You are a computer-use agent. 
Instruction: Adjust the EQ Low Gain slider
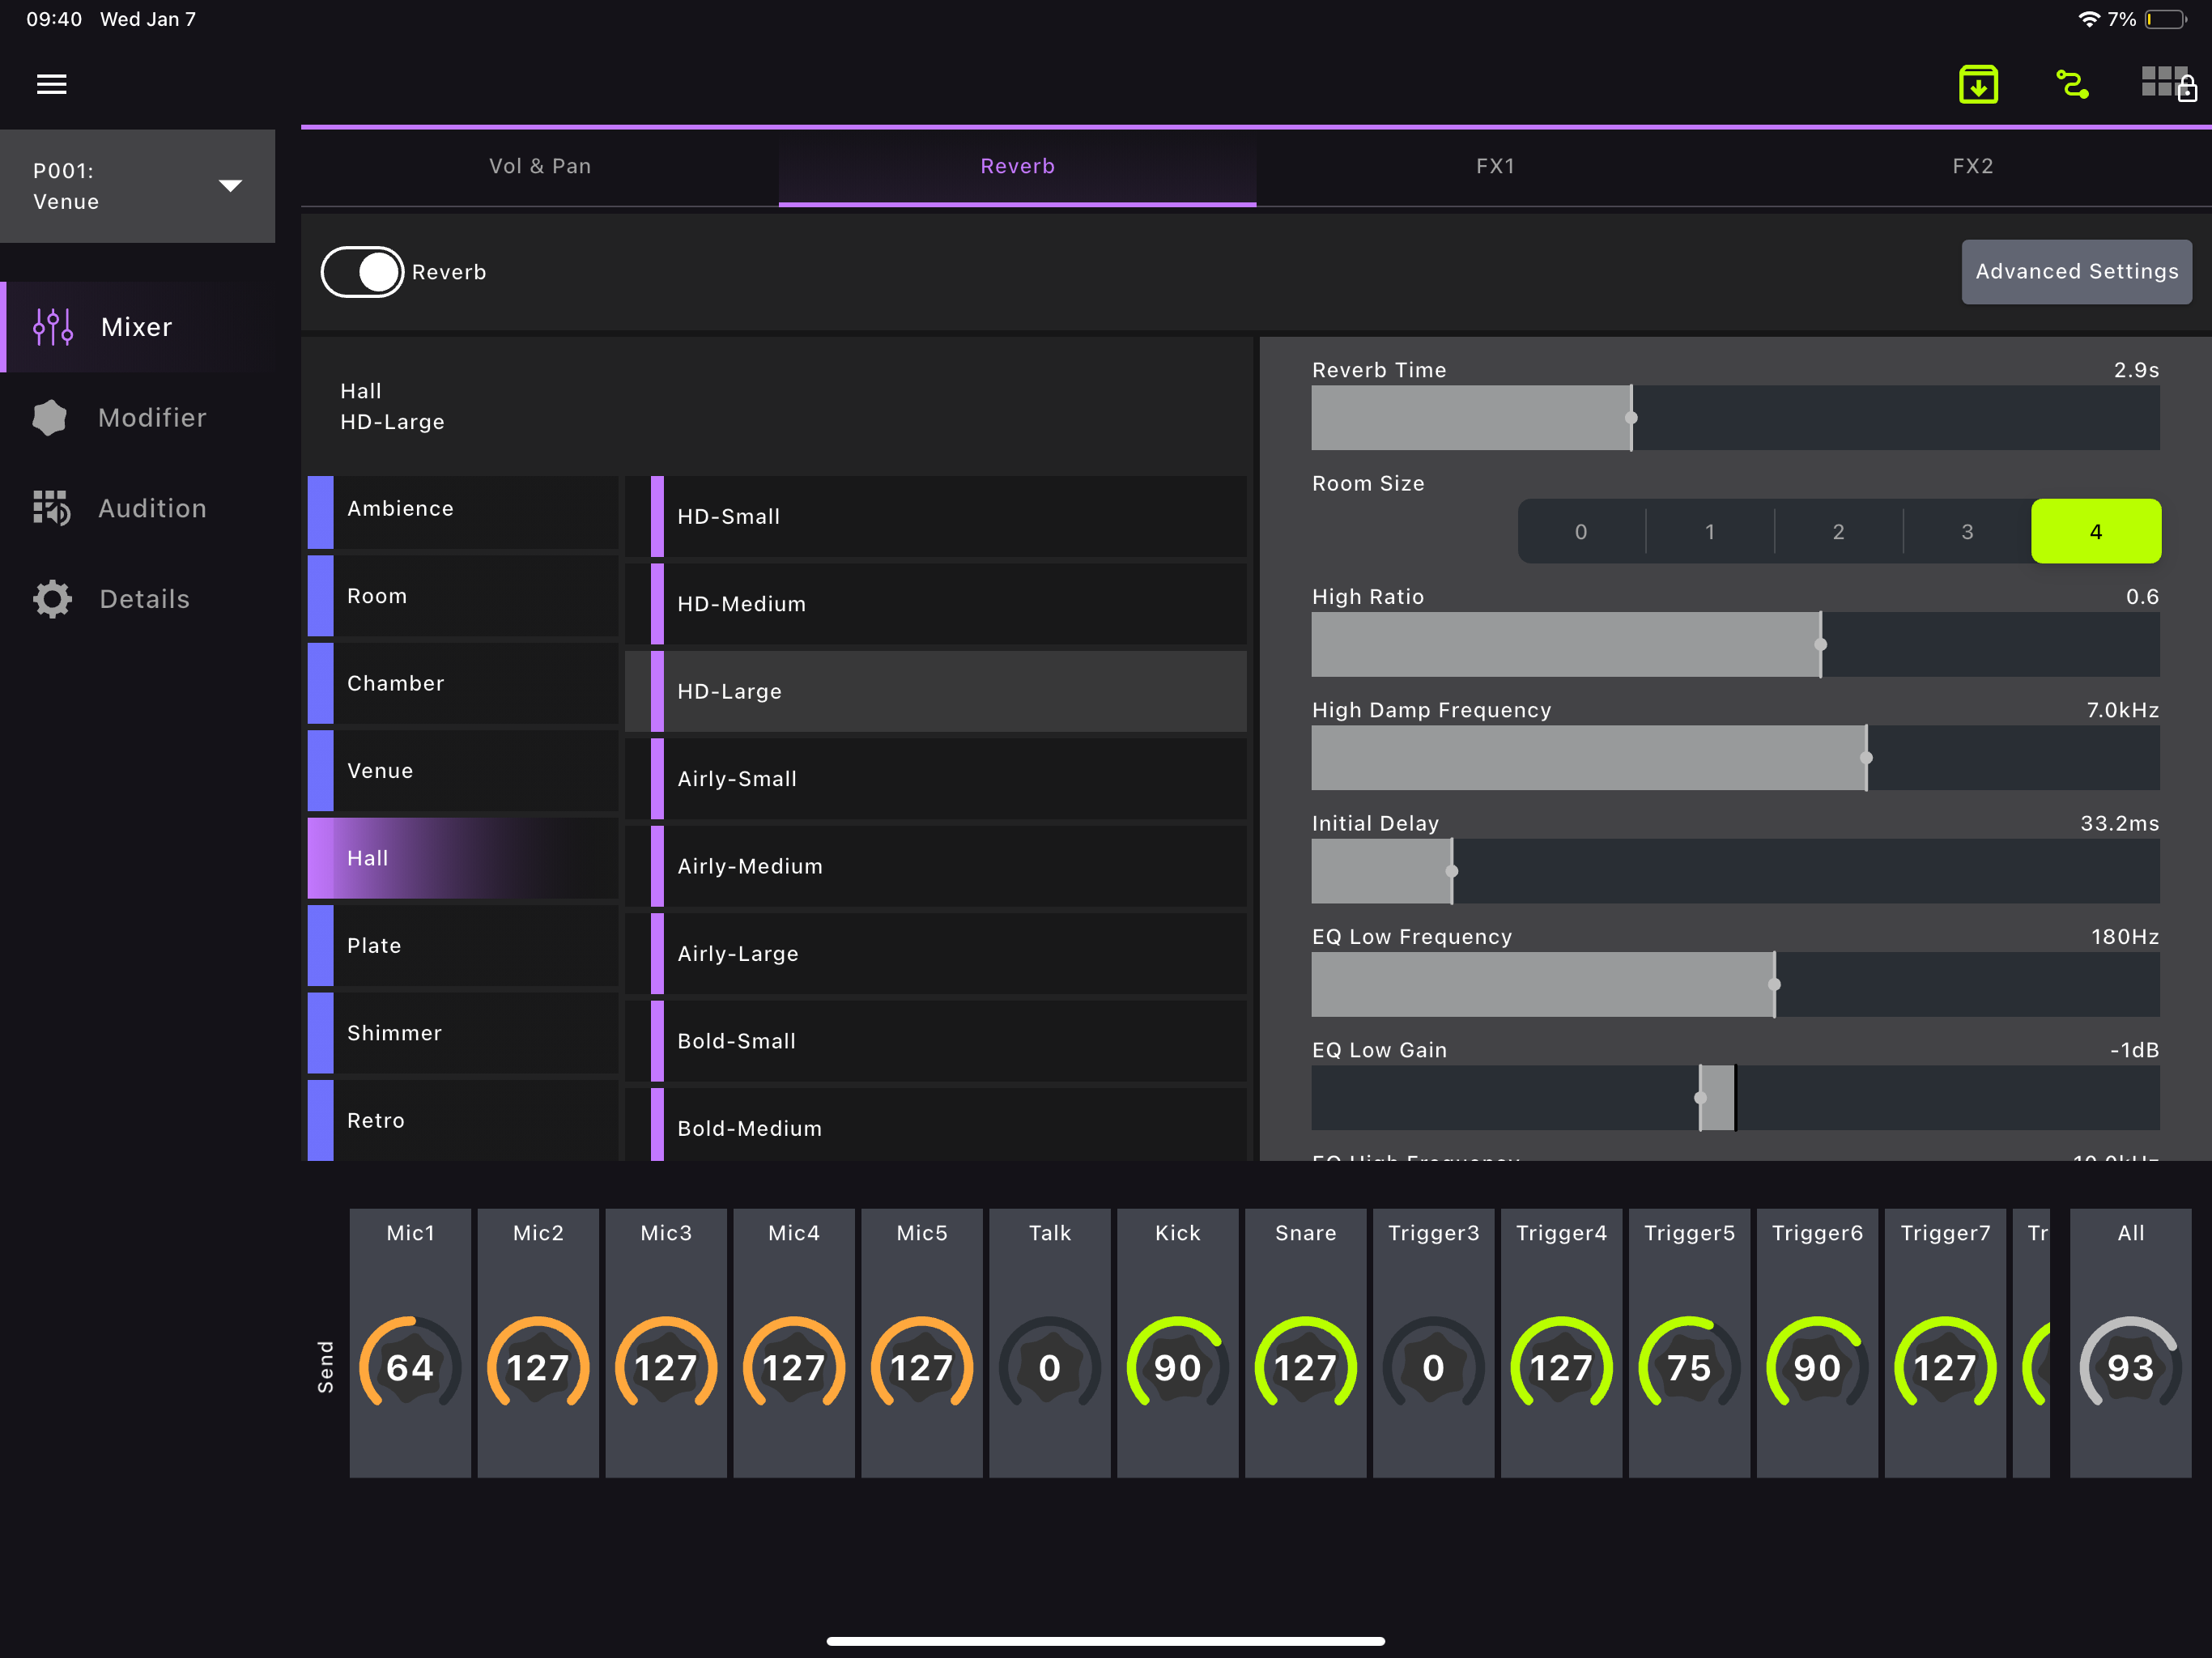1735,1098
